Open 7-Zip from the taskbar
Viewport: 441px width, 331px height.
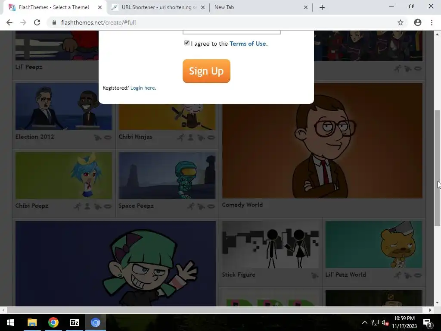tap(74, 322)
